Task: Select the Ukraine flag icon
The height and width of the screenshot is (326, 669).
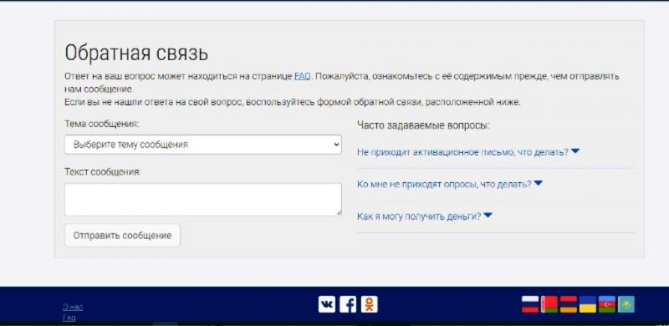Action: (588, 304)
